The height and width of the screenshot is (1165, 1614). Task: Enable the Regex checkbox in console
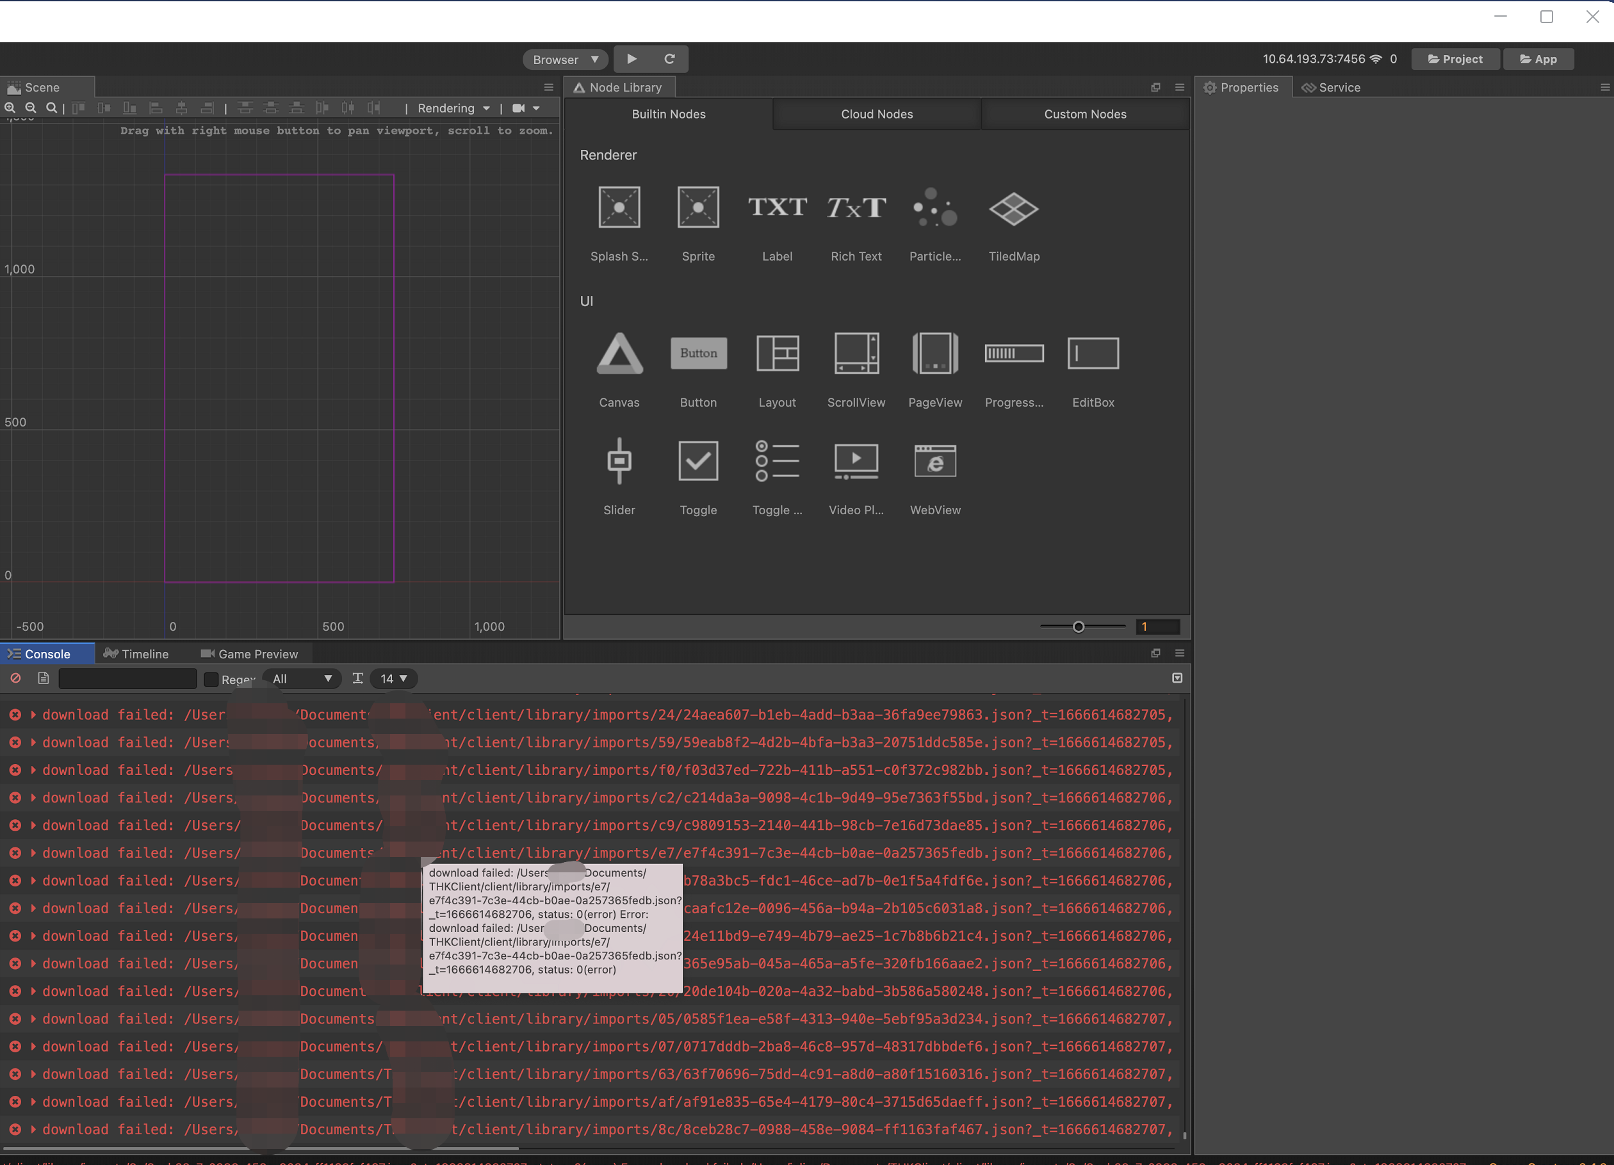pos(211,679)
